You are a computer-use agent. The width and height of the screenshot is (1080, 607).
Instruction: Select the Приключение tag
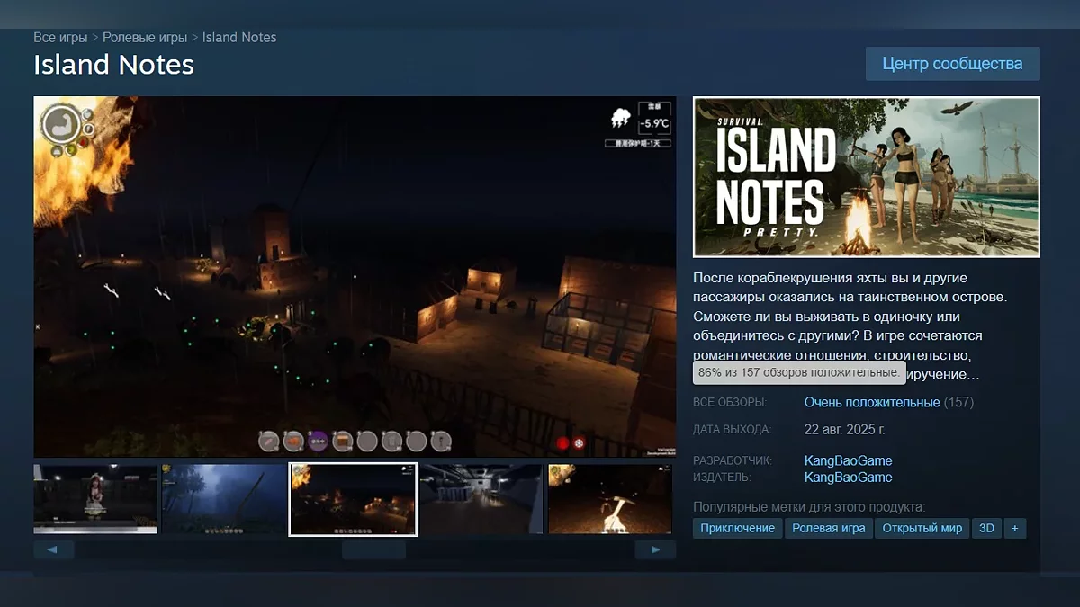[737, 528]
